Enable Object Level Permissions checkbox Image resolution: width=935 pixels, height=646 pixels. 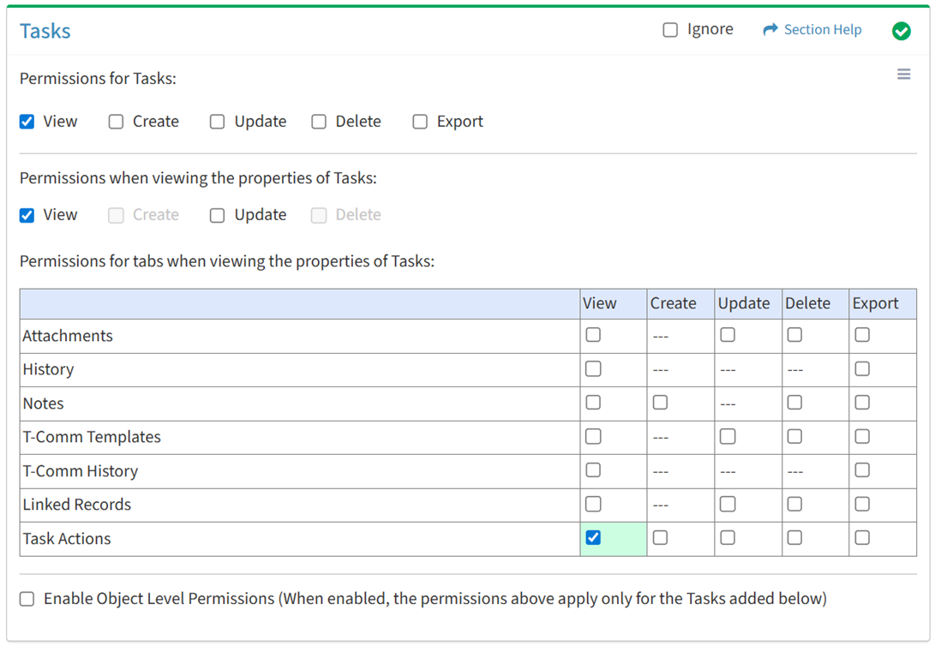[27, 599]
